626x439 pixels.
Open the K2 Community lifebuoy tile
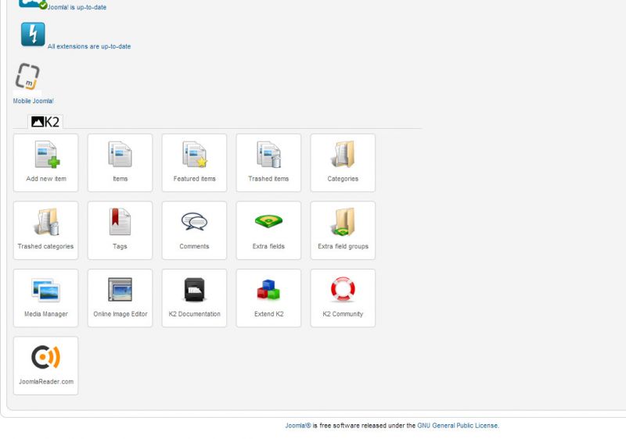pyautogui.click(x=343, y=298)
